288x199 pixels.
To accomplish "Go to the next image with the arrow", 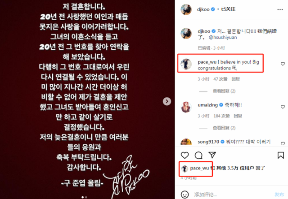I will pyautogui.click(x=167, y=101).
